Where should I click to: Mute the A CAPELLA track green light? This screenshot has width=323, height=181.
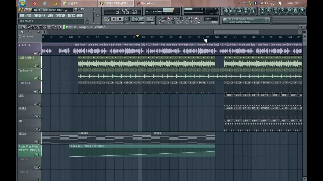click(x=39, y=53)
